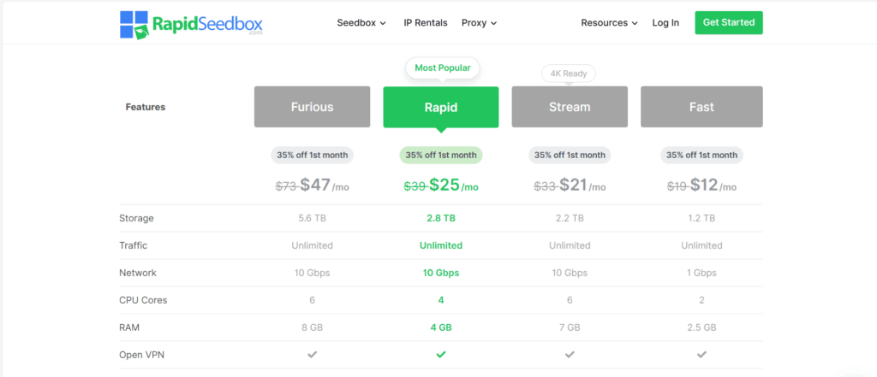Click the Open VPN checkmark under Stream
The width and height of the screenshot is (877, 377).
tap(570, 355)
